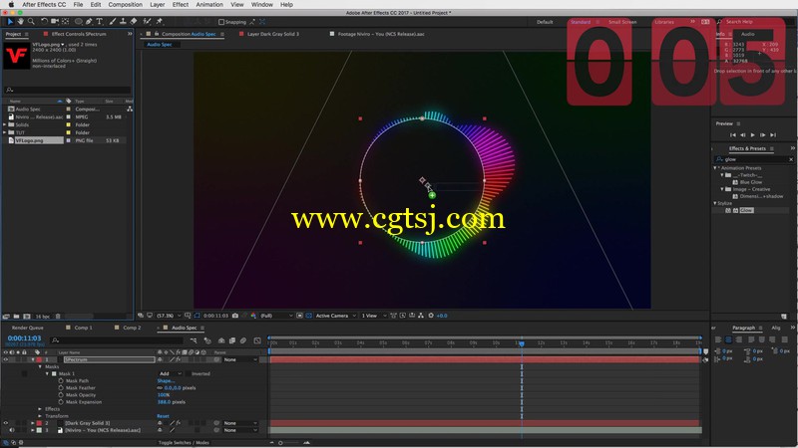Open the Animation menu
Screen dimensions: 798x448
coord(209,5)
